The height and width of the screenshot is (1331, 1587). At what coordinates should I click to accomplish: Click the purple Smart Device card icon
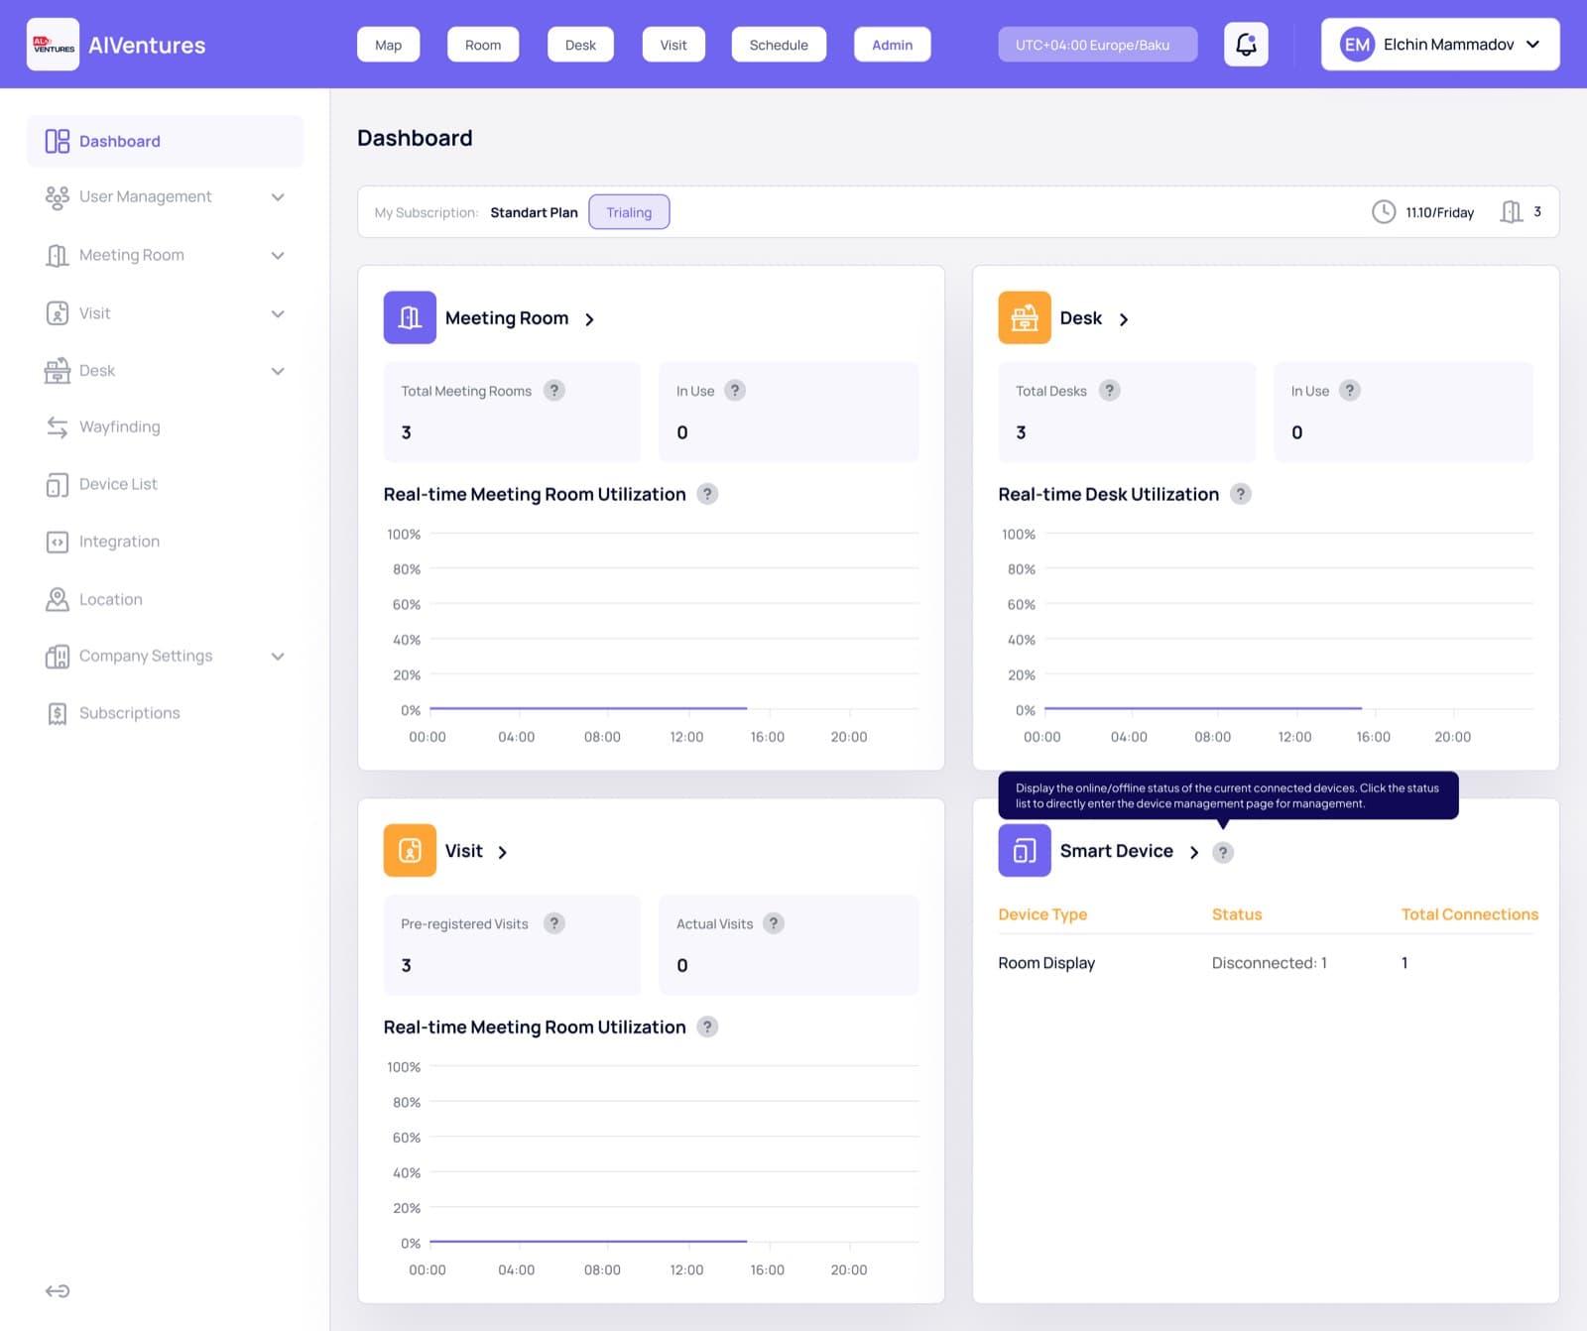click(1025, 851)
